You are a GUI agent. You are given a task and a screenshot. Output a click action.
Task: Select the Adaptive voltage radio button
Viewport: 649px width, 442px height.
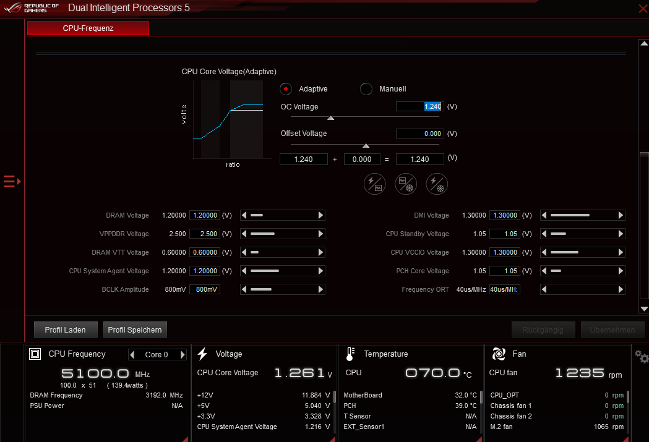[286, 89]
